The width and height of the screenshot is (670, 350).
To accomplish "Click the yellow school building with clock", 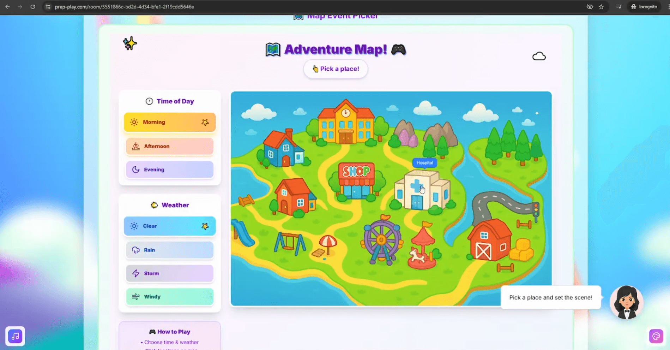I will (345, 124).
